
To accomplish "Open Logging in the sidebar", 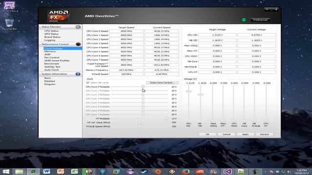I will point(50,40).
